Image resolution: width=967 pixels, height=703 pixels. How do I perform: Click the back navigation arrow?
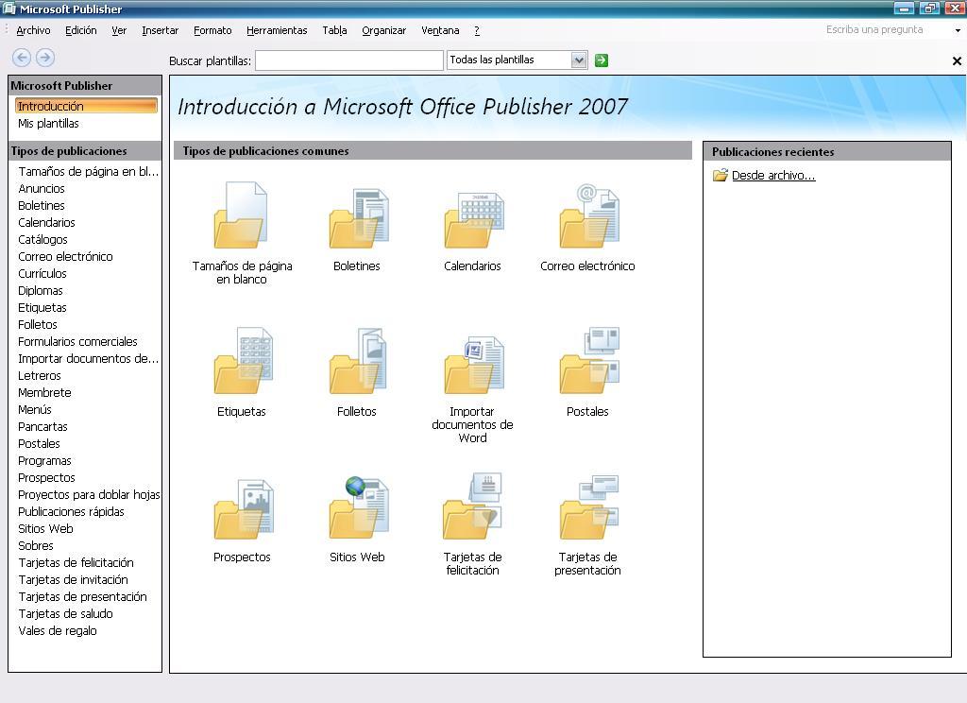[x=22, y=58]
